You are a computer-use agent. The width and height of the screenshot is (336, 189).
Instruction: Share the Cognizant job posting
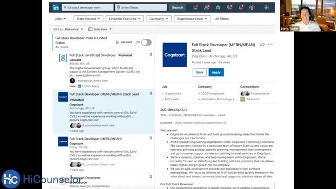click(x=262, y=45)
